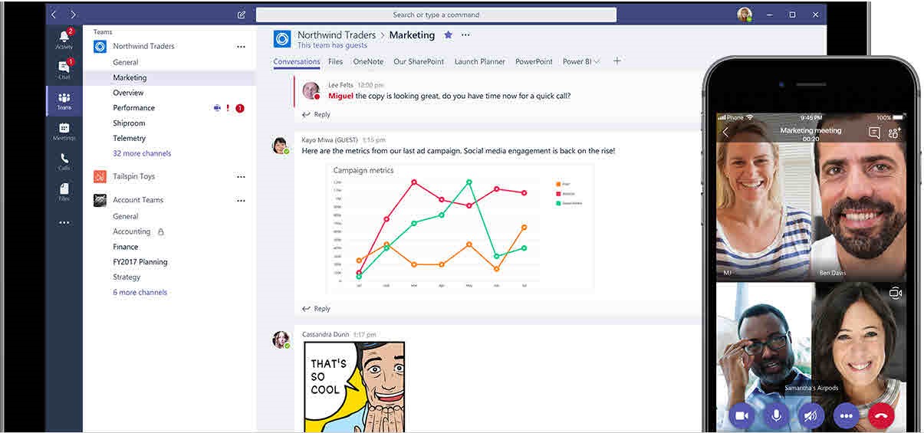
Task: Expand 32 more channels
Action: pyautogui.click(x=142, y=153)
